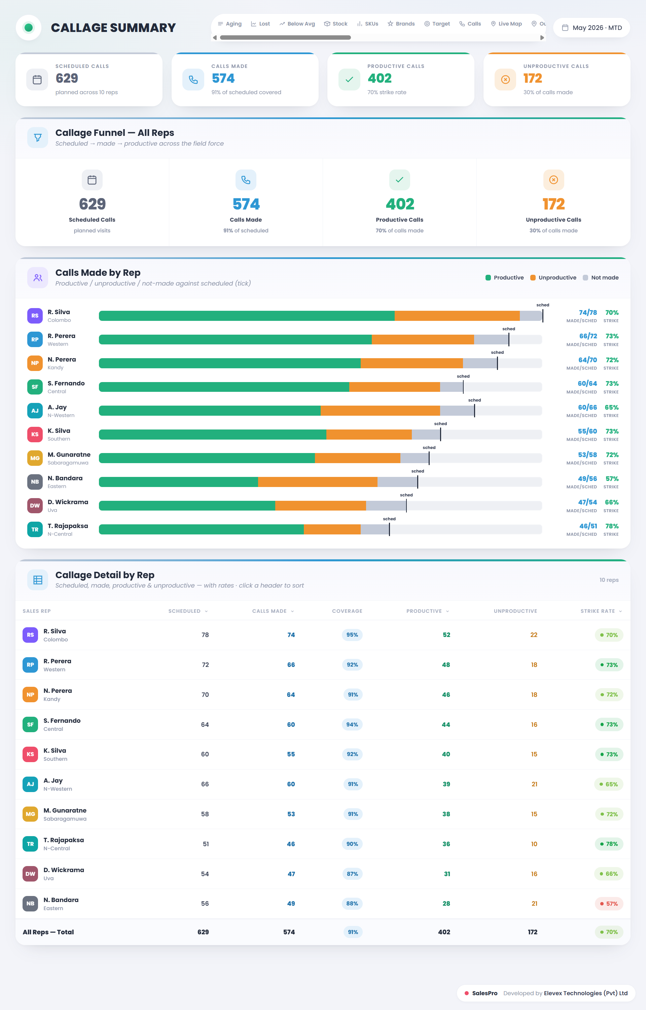This screenshot has height=1010, width=646.
Task: Click the nav scrollbar right arrow
Action: 542,38
